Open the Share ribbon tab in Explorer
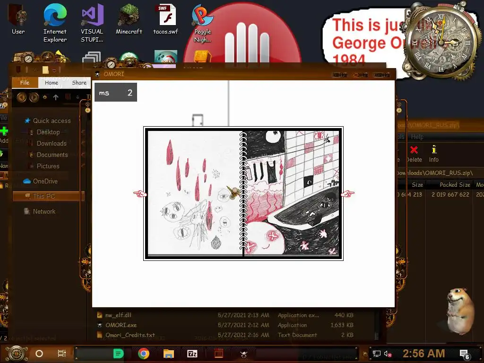 79,82
